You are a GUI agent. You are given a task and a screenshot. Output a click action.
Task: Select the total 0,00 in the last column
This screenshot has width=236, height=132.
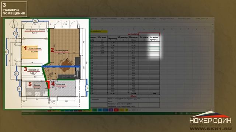click(x=154, y=93)
